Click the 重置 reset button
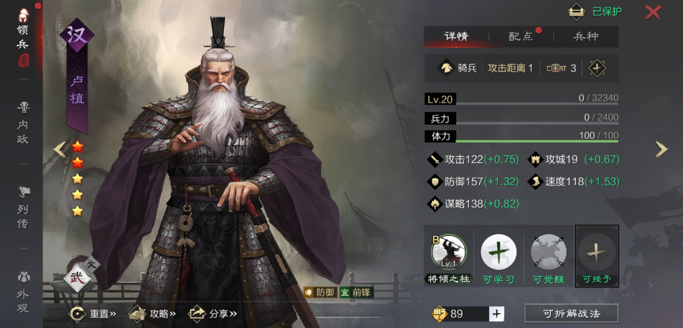The width and height of the screenshot is (683, 328). click(x=92, y=314)
